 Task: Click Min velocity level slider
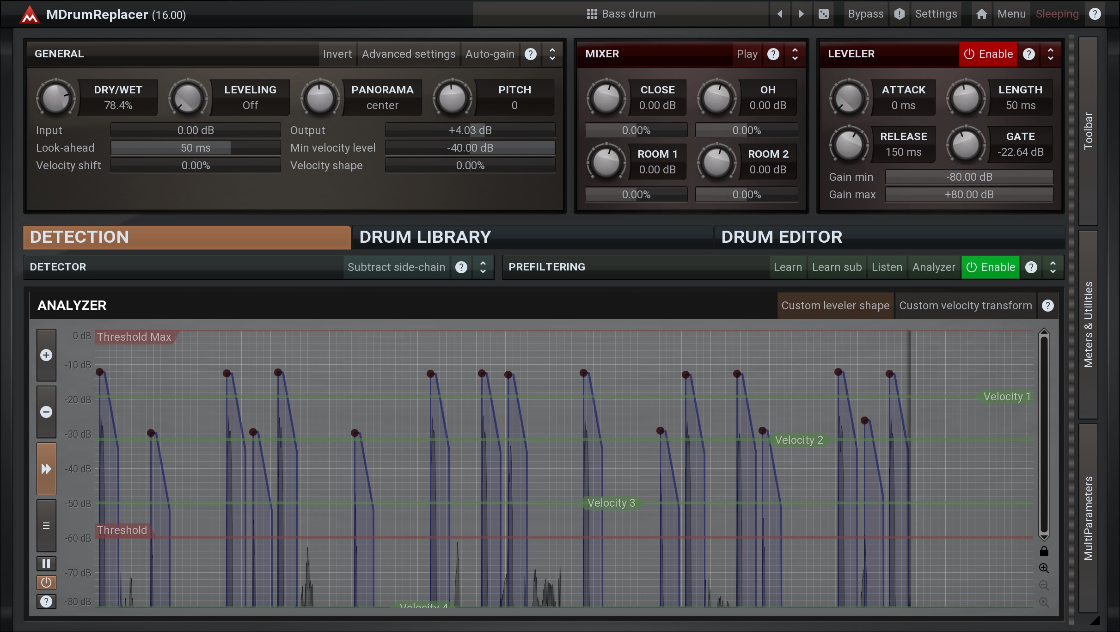pos(470,148)
